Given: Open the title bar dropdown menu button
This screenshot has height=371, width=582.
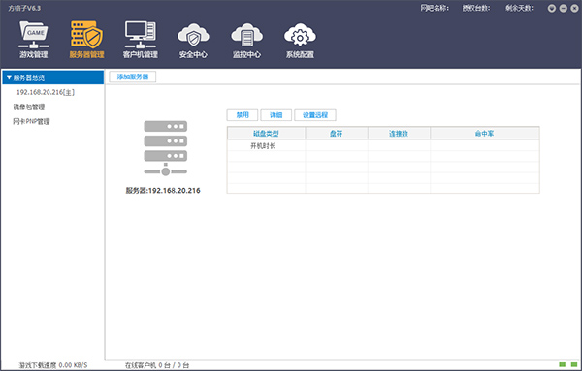Looking at the screenshot, I should 552,8.
